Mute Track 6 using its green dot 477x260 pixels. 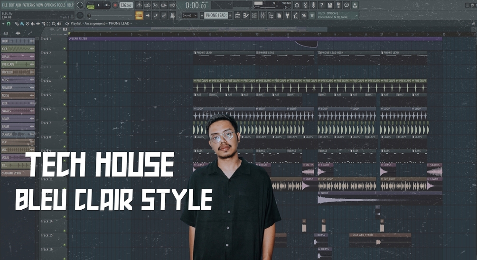point(65,119)
